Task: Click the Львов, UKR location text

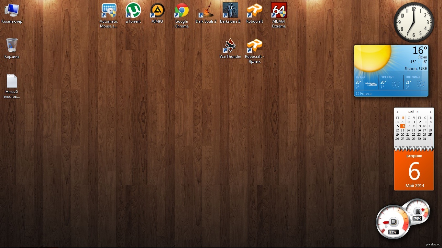Action: point(416,69)
